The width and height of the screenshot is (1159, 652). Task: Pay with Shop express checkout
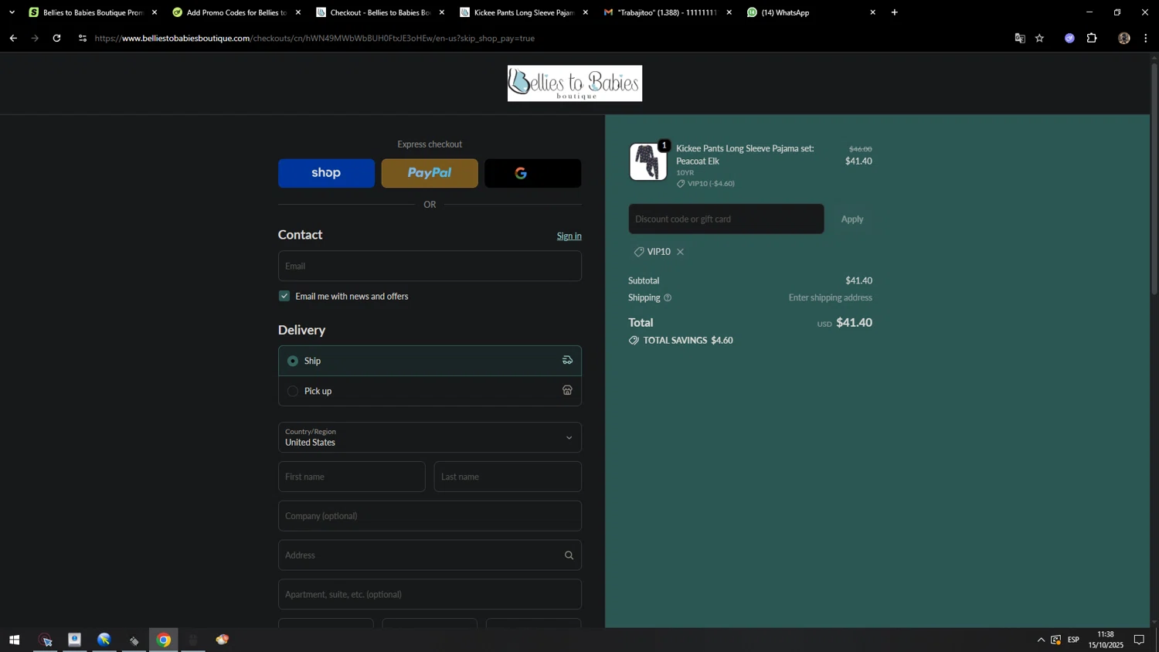tap(326, 173)
